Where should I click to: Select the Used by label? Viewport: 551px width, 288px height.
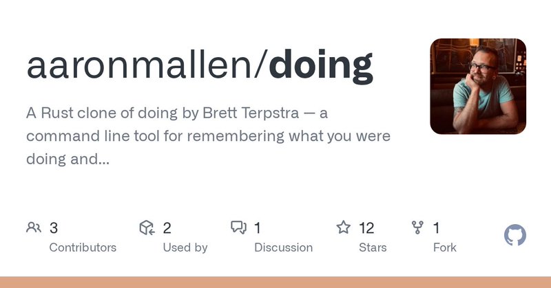coord(185,247)
